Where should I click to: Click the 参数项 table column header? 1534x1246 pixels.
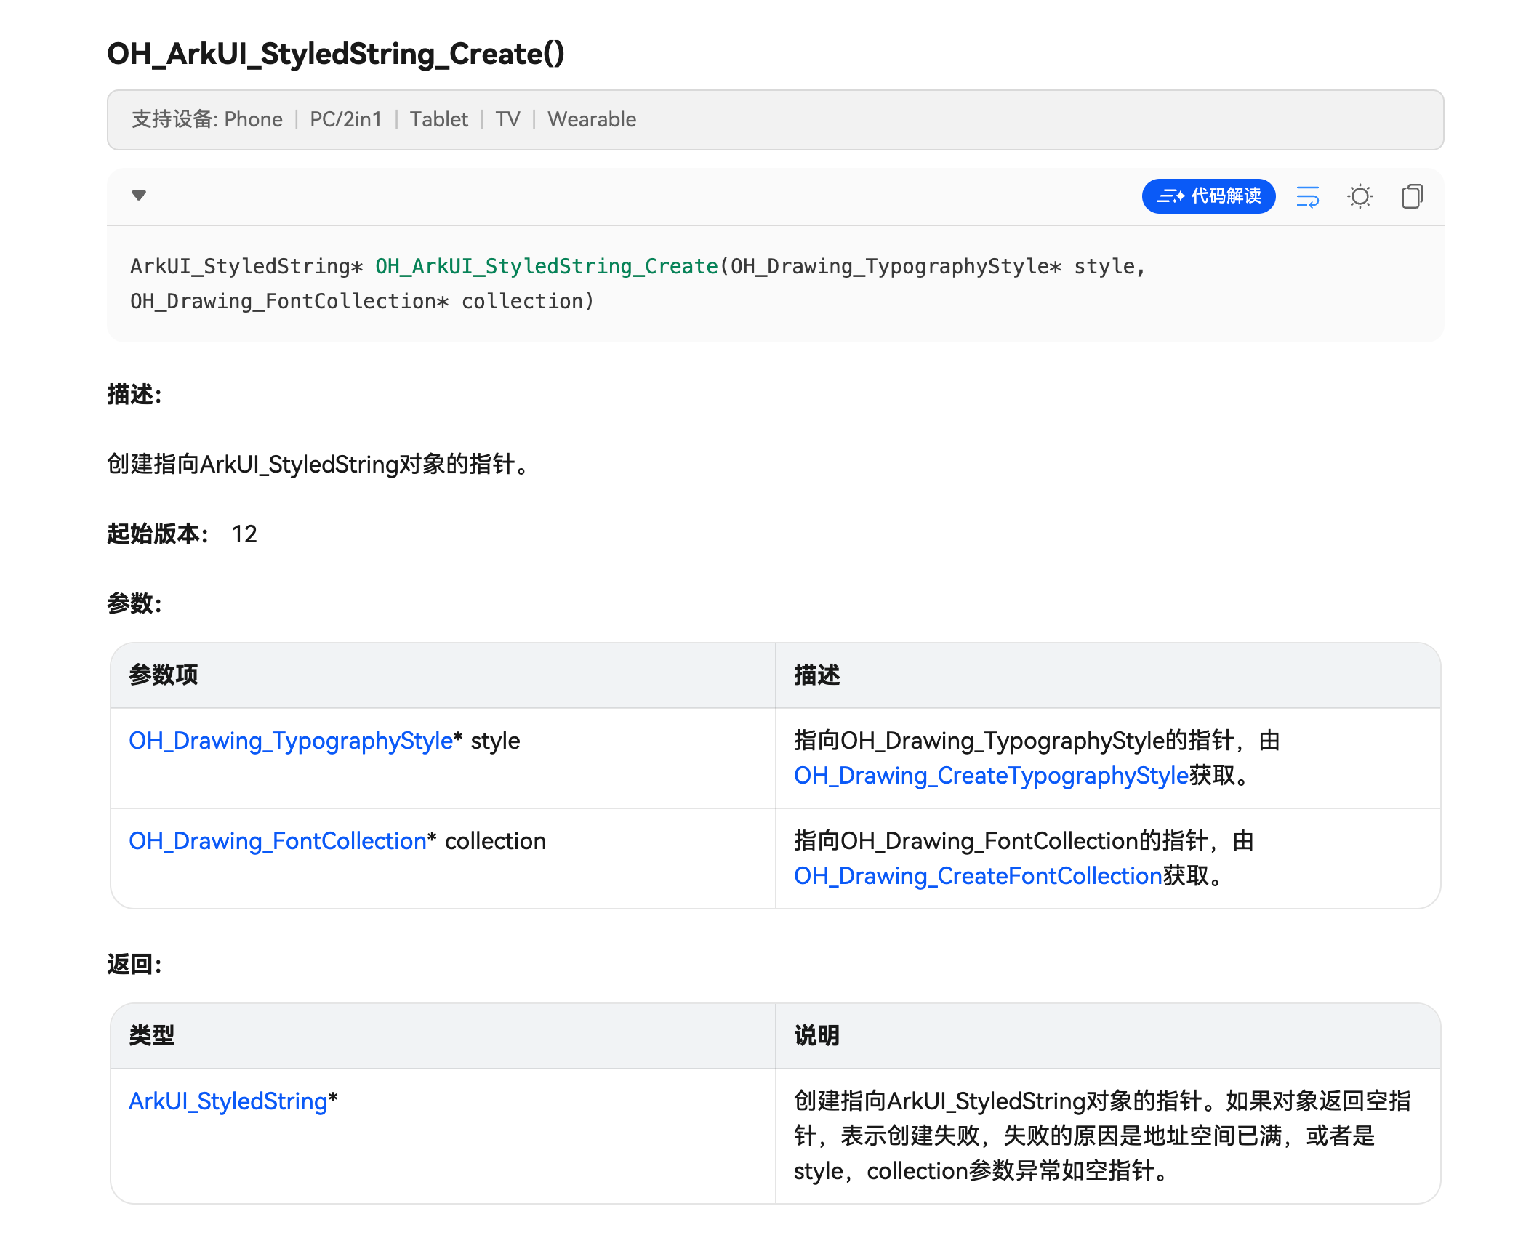[x=164, y=675]
